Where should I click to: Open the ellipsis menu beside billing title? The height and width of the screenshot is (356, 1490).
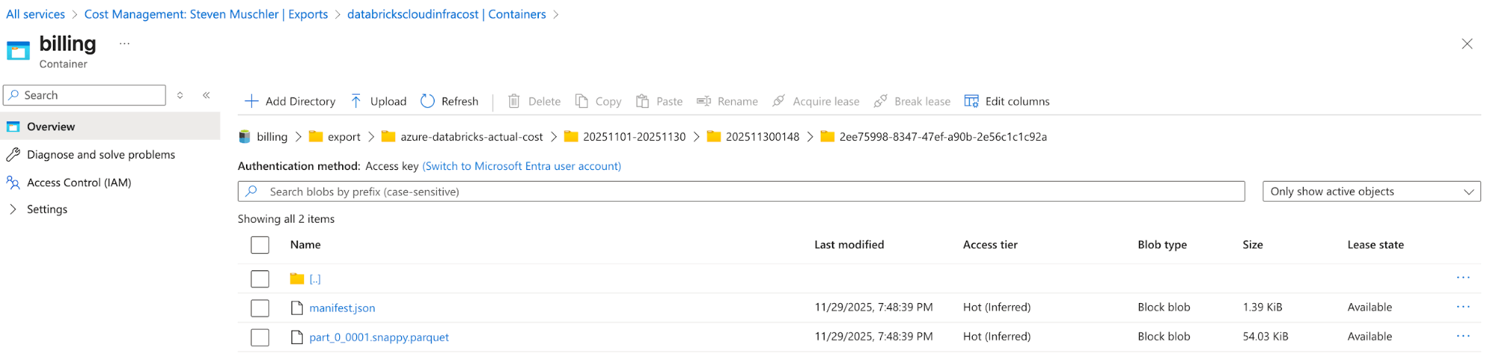(124, 44)
